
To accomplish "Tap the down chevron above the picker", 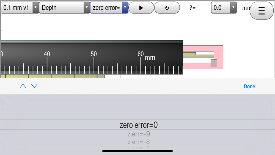I will [x=34, y=86].
